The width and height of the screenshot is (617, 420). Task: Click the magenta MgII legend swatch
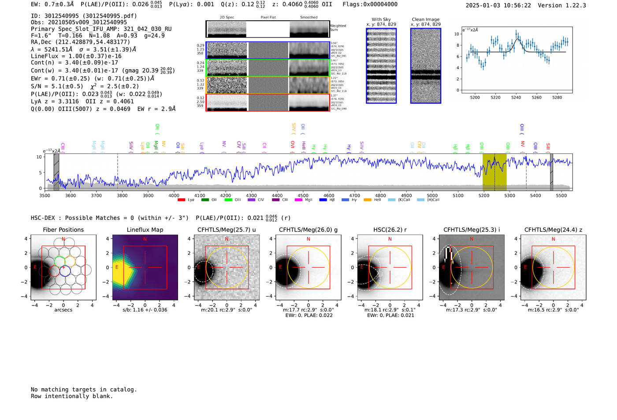pyautogui.click(x=299, y=200)
